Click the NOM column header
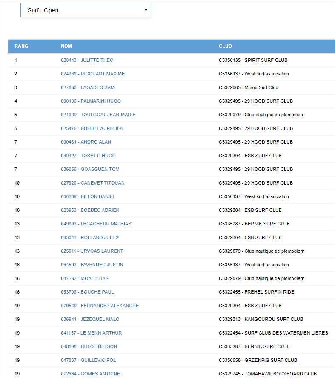Image resolution: width=335 pixels, height=378 pixels. tap(66, 46)
